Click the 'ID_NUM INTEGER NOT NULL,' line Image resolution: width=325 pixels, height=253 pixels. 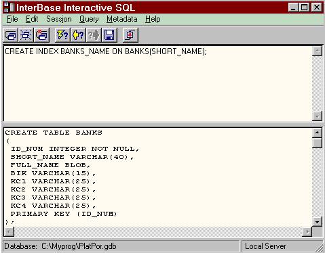[75, 149]
